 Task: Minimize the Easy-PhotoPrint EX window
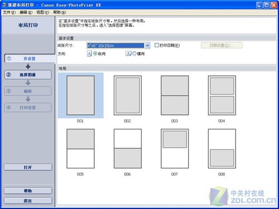click(259, 5)
